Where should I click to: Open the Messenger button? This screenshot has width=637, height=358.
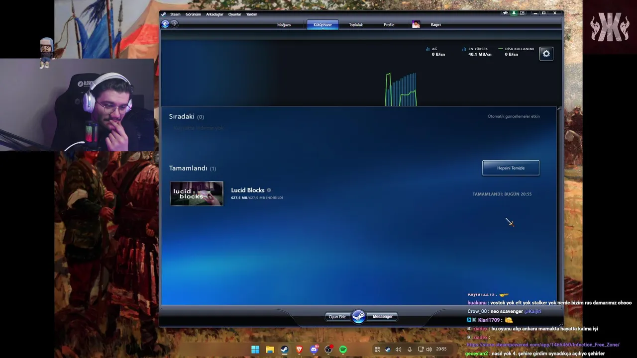tap(383, 317)
